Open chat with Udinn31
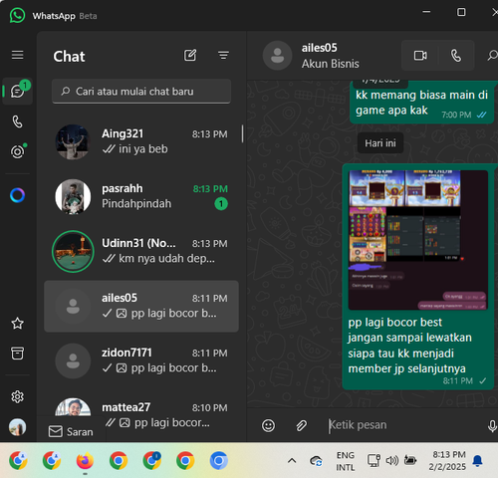Viewport: 498px width, 478px height. (141, 251)
